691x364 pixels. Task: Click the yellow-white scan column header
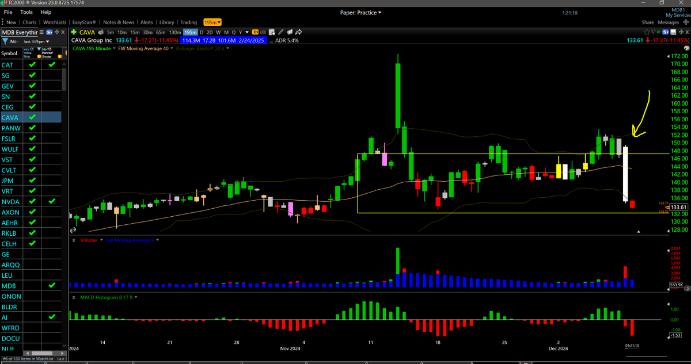[31, 53]
